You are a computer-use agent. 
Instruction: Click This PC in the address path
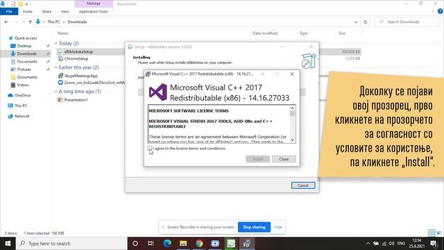(53, 22)
